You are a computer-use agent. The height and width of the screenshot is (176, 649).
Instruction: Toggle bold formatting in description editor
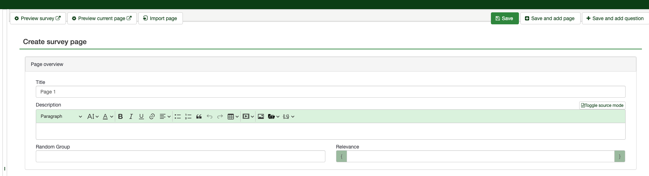click(x=121, y=116)
